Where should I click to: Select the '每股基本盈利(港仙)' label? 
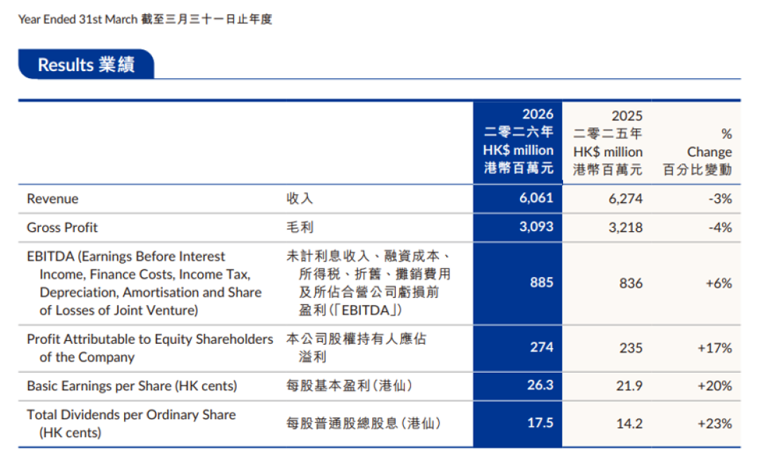pyautogui.click(x=349, y=385)
